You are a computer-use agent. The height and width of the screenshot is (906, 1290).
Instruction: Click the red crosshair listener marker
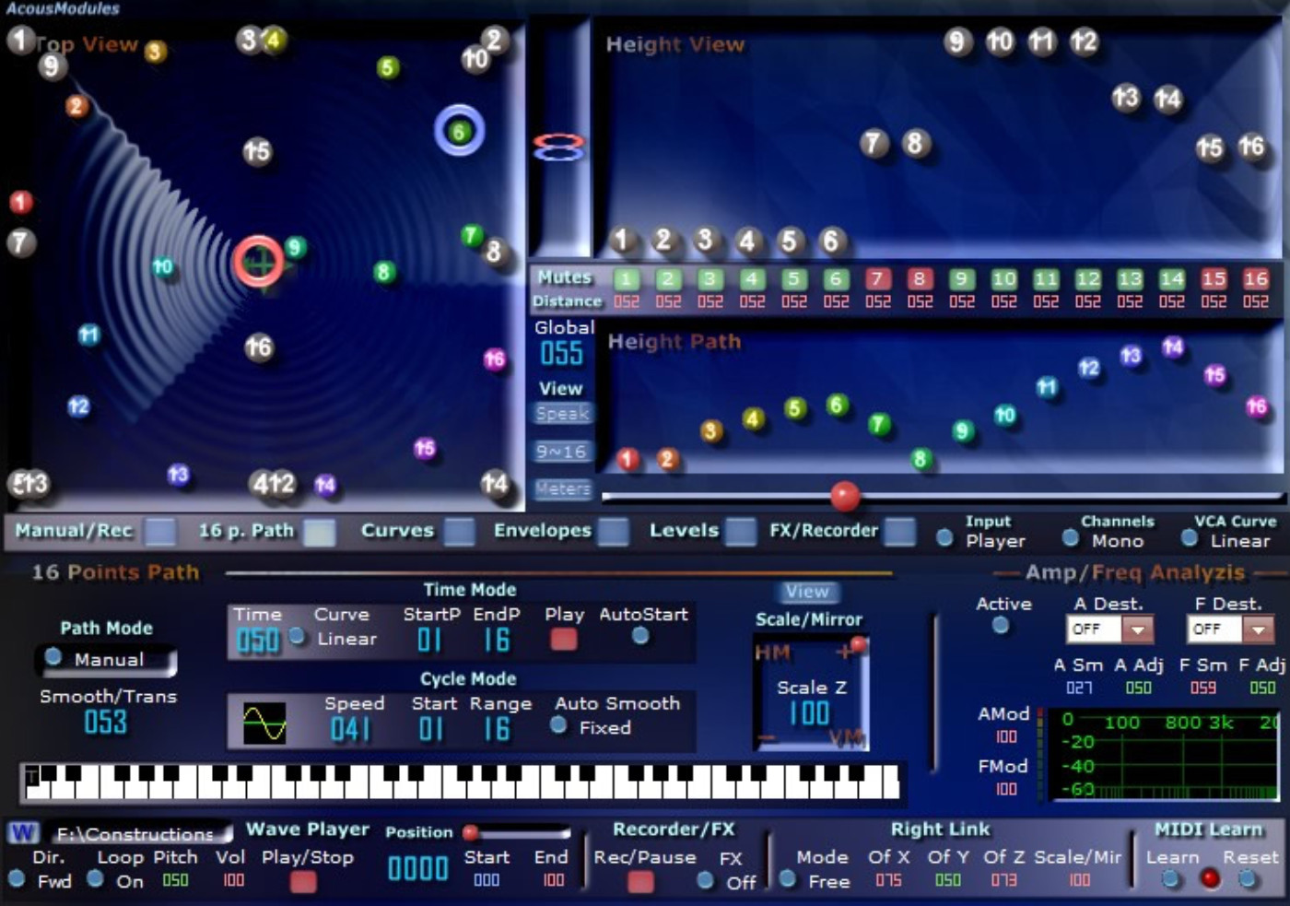(259, 262)
